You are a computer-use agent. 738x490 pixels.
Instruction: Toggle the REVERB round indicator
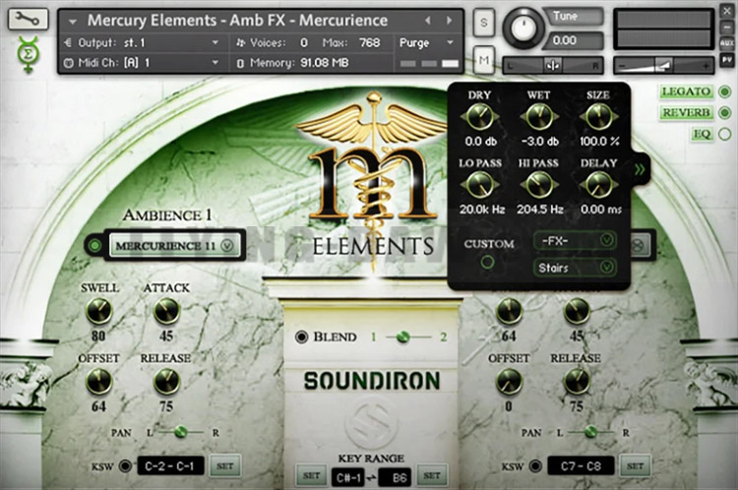coord(725,113)
